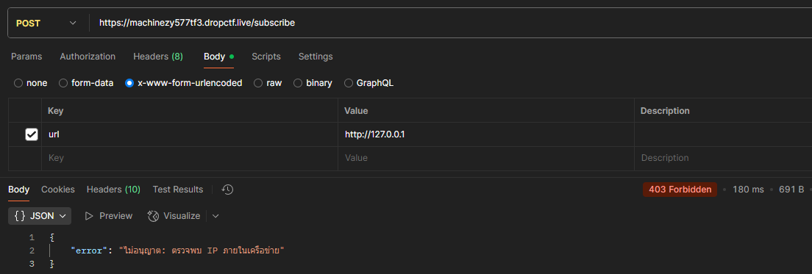Expand the dropdown chevron beside Visualize
This screenshot has width=812, height=274.
pyautogui.click(x=216, y=215)
